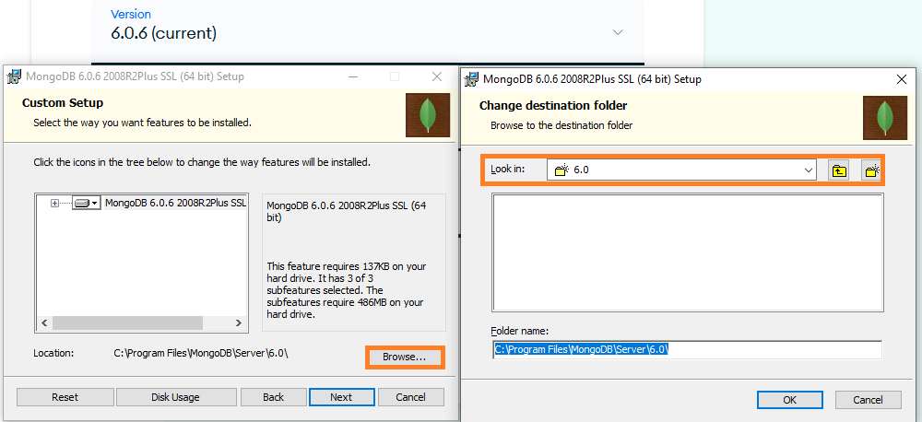Open the feature install-mode drive icon dropdown
The height and width of the screenshot is (422, 922).
pyautogui.click(x=86, y=203)
